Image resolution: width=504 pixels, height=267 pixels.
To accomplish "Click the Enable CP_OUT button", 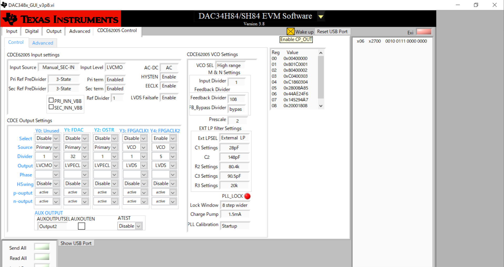I will tap(296, 39).
